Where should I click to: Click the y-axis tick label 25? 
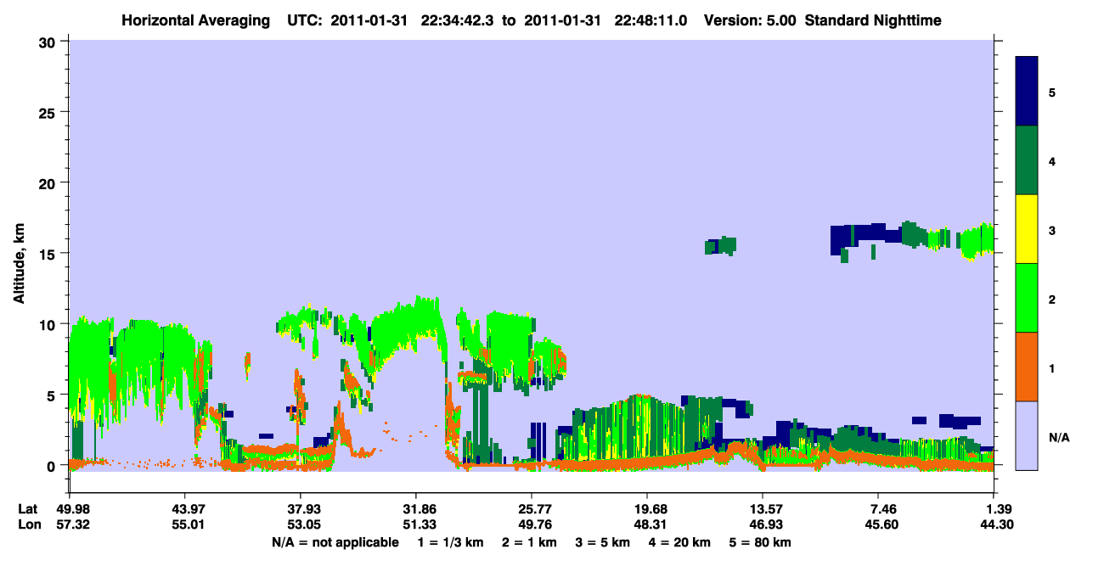[49, 112]
